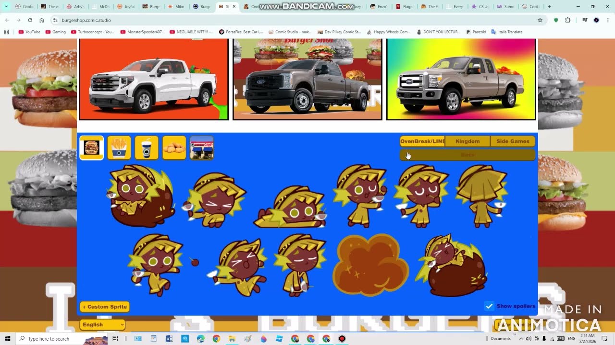Open the Dav Pilkey Comic Studio bookmark
615x345 pixels.
[x=339, y=32]
